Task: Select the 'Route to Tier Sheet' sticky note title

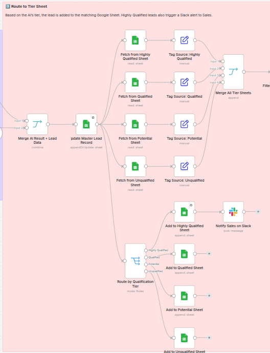Action: coord(29,7)
